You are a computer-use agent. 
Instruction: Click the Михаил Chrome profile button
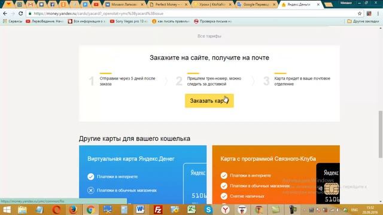[x=346, y=3]
